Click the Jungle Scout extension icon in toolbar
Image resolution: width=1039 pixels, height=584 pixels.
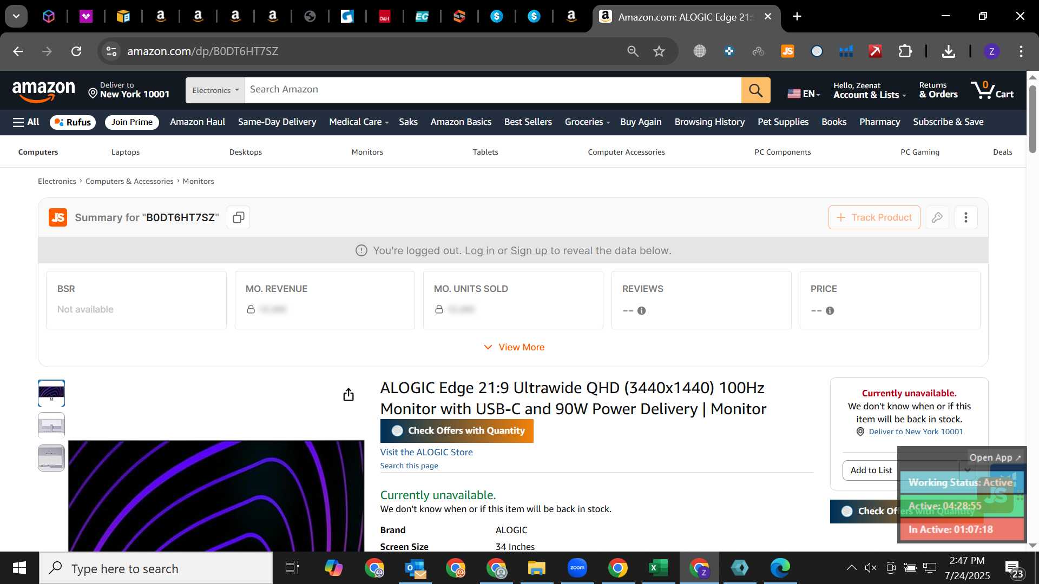tap(787, 51)
